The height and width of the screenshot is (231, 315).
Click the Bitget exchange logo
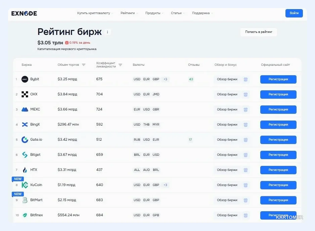tap(25, 155)
